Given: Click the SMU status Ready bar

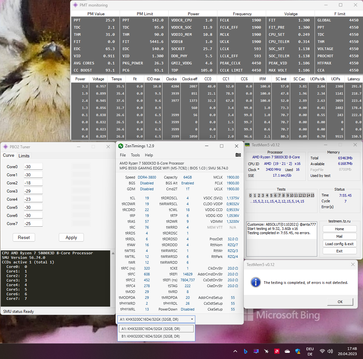Looking at the screenshot, I should (x=58, y=311).
